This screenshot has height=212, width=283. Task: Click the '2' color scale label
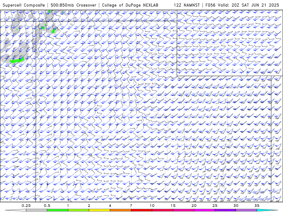(x=89, y=206)
